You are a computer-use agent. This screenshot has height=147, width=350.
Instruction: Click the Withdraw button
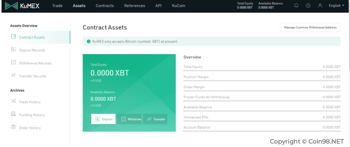point(129,119)
